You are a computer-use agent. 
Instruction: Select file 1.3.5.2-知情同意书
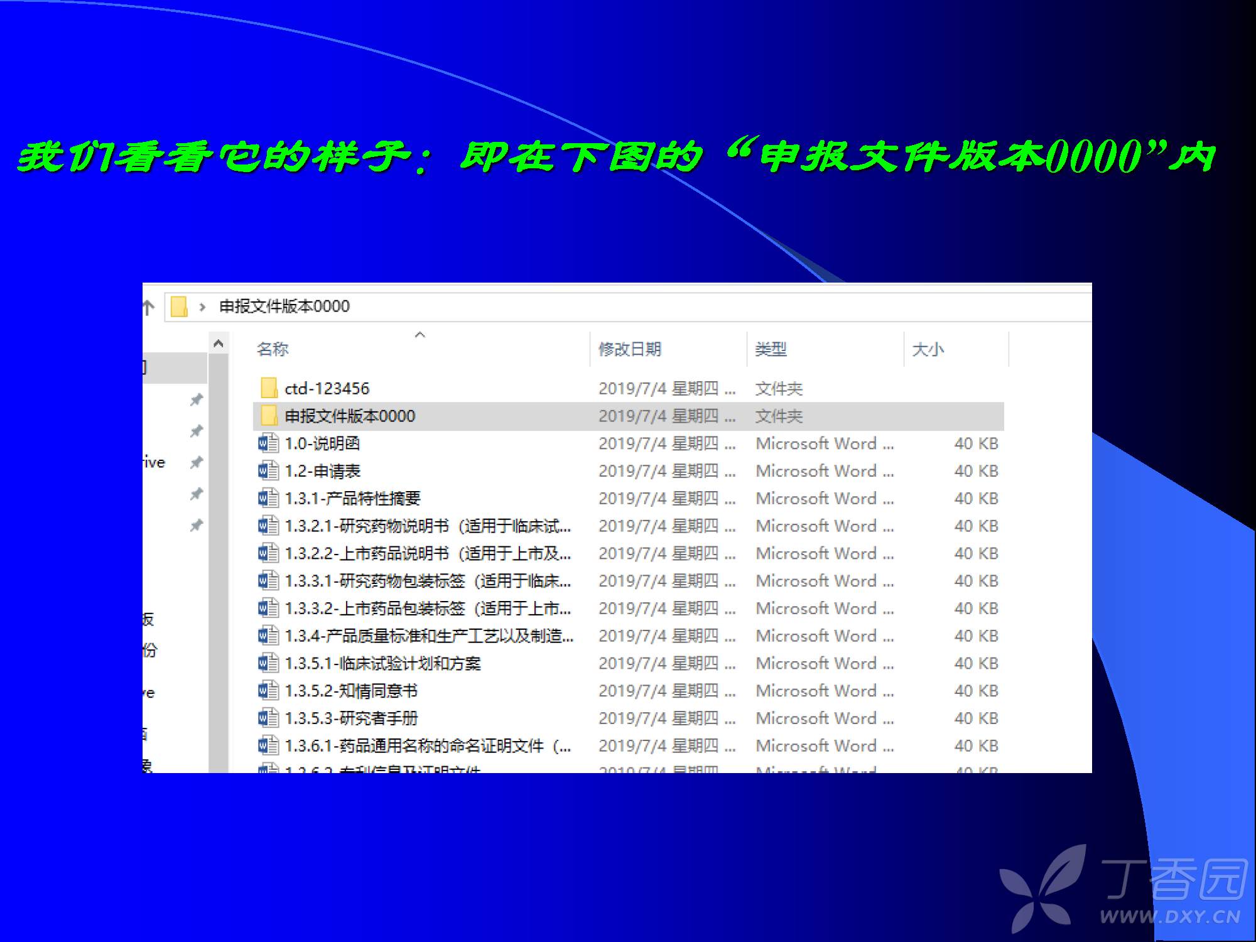(x=351, y=691)
